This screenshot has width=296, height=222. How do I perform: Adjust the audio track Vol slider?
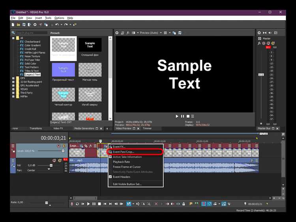coord(51,166)
